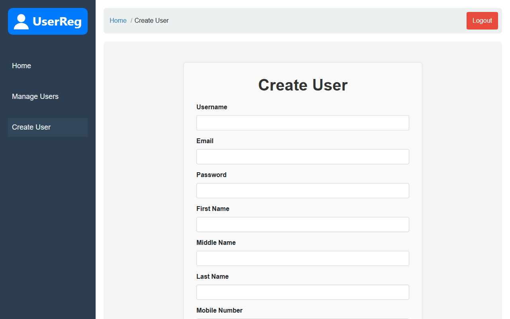Click the First Name label
Screen dimensions: 510x319
coord(213,209)
